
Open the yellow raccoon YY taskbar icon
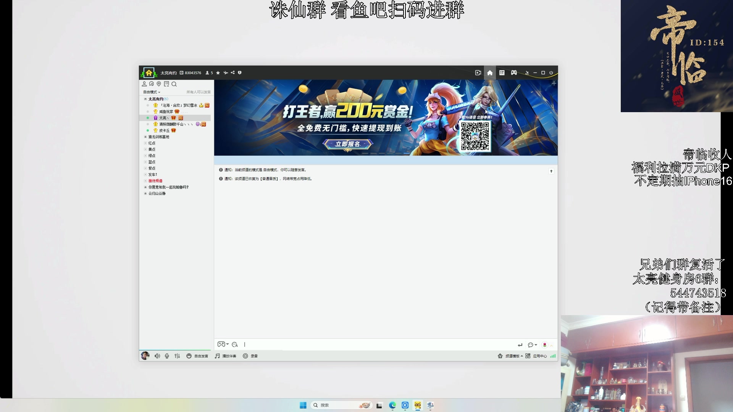pos(418,405)
